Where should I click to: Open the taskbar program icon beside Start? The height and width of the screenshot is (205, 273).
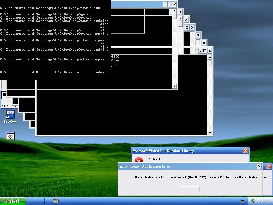click(x=56, y=201)
